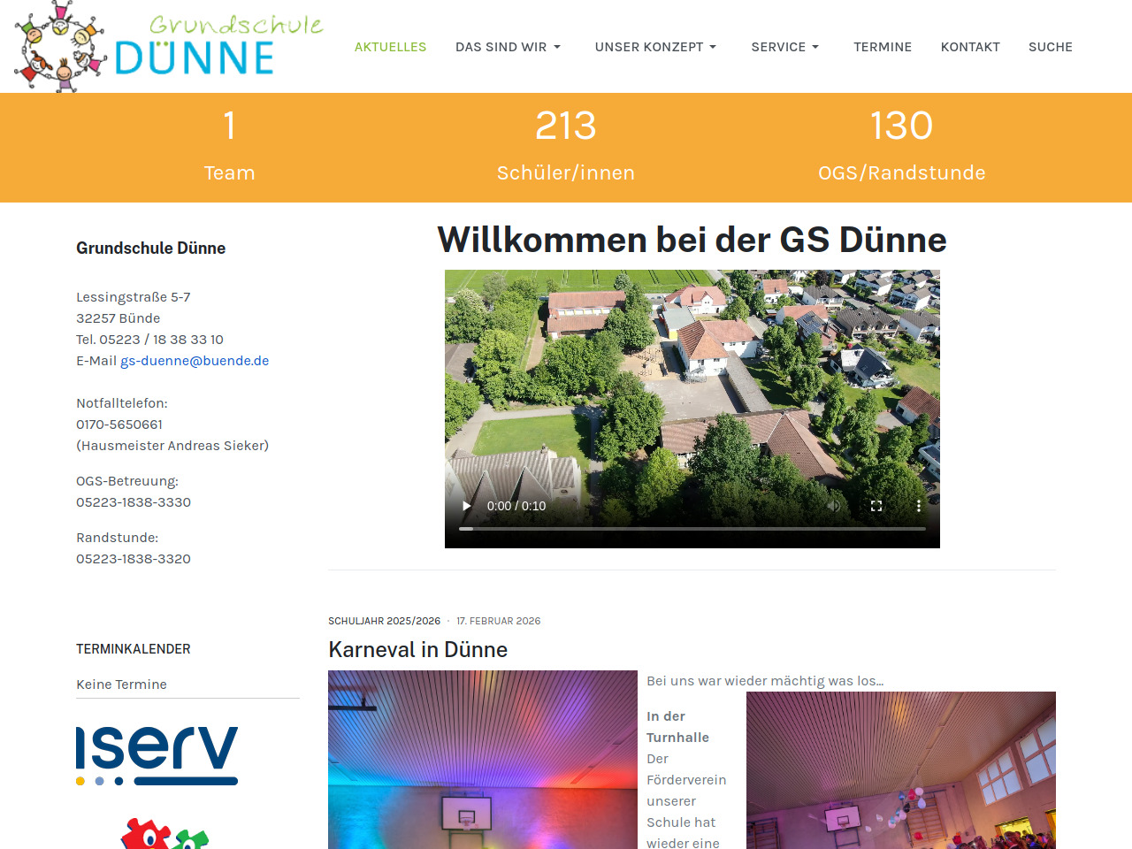This screenshot has width=1132, height=849.
Task: Email gs-duenne@buende.de
Action: click(195, 361)
